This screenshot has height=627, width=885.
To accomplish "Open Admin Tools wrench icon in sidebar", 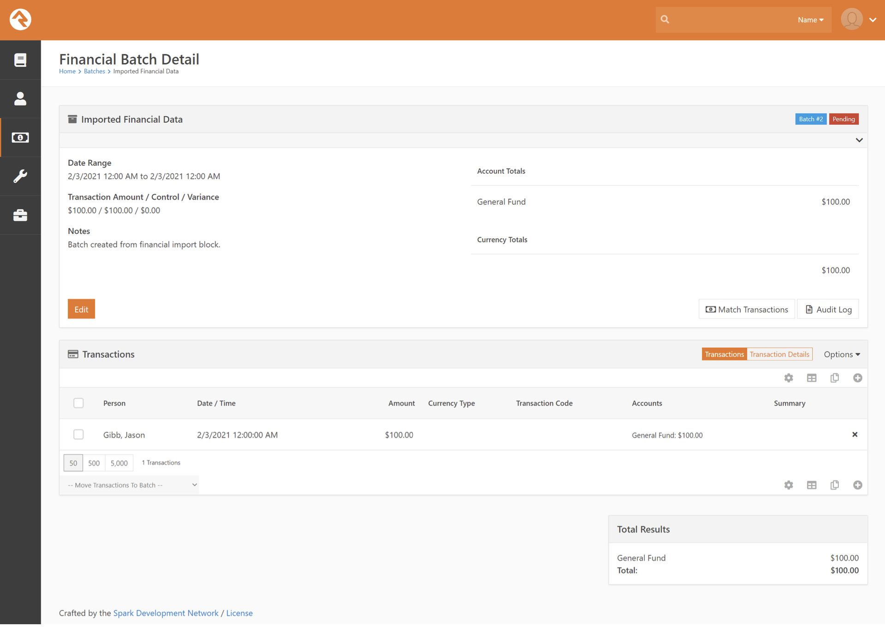I will coord(20,176).
